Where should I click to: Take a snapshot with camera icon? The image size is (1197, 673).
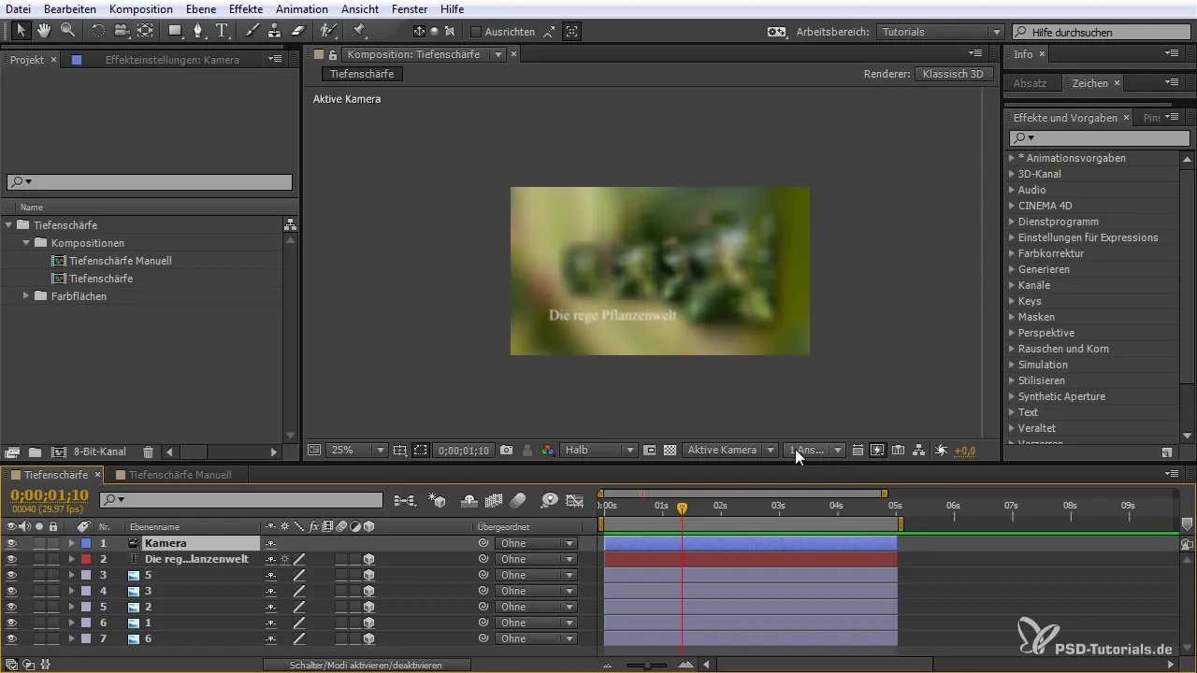(x=506, y=450)
